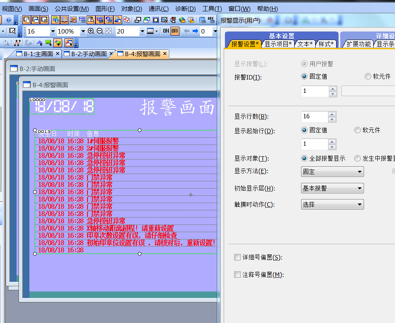Viewport: 395px width, 323px height.
Task: Select 软元件 radio for 报警ID
Action: 368,76
